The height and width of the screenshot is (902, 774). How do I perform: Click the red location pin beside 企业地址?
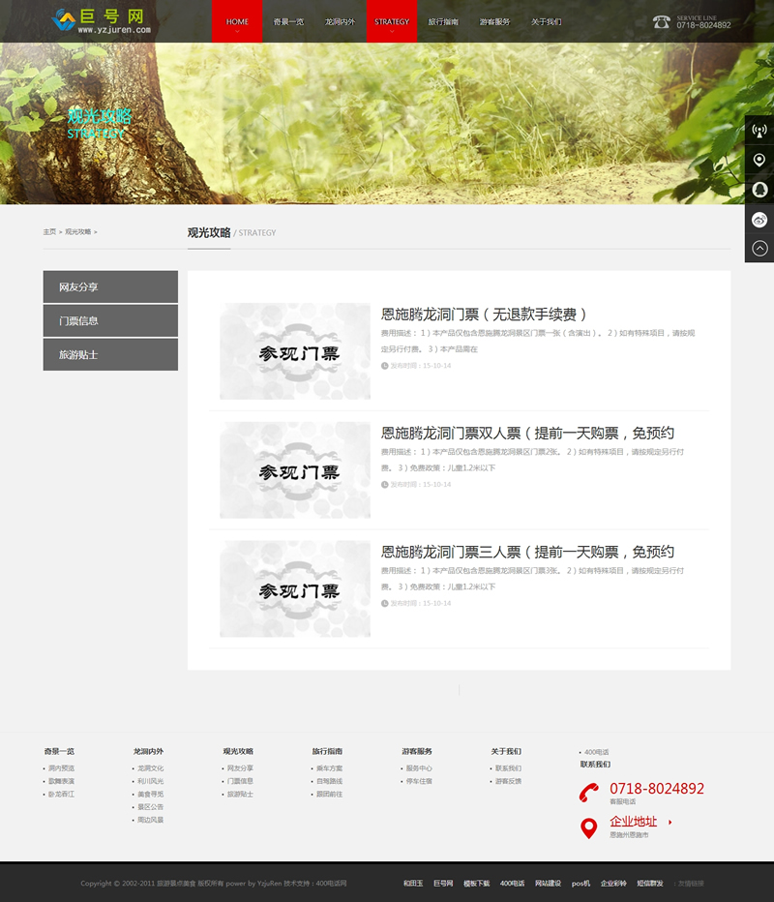(588, 828)
